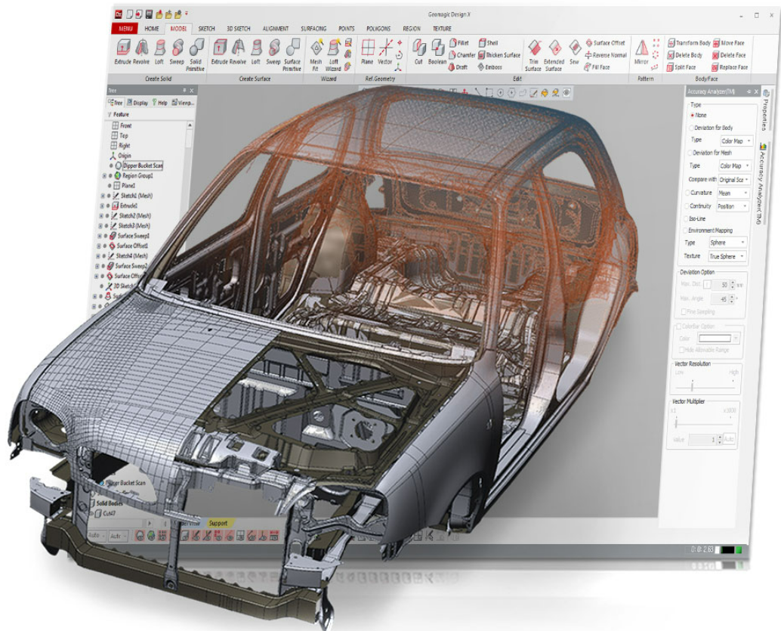Select the Boolean tool
781x631 pixels.
click(x=437, y=52)
